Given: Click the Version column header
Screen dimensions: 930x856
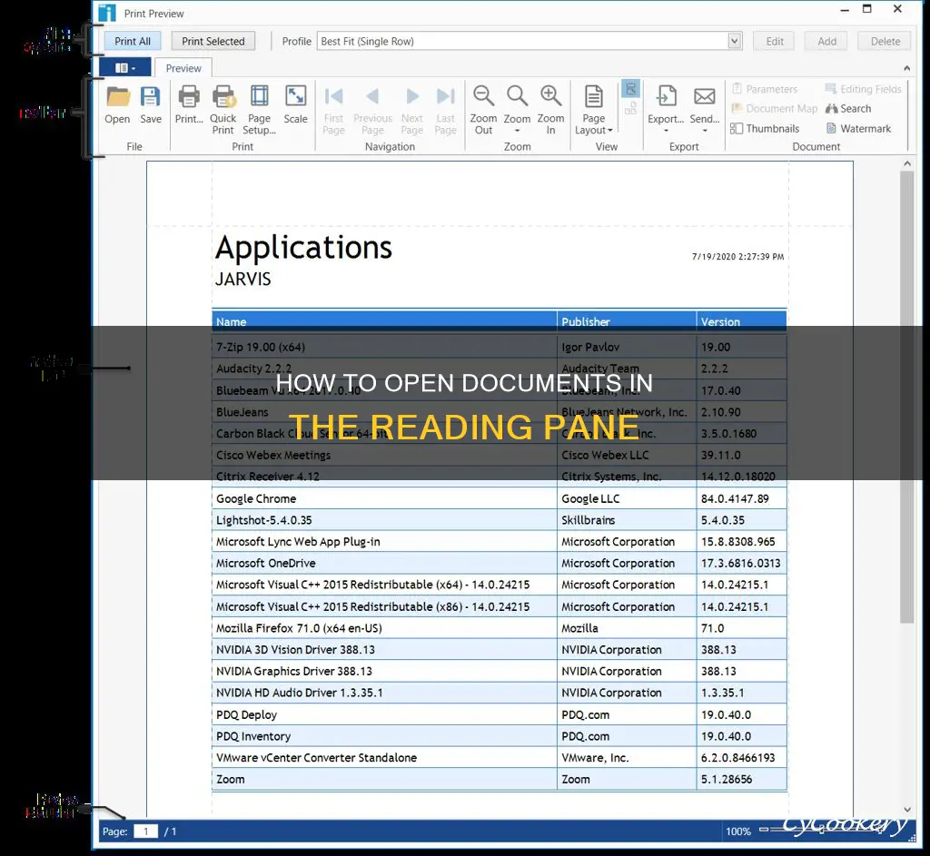Looking at the screenshot, I should pyautogui.click(x=741, y=321).
